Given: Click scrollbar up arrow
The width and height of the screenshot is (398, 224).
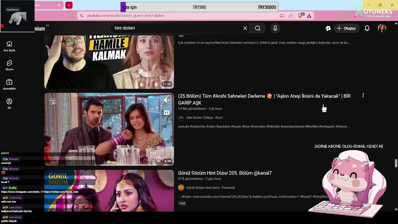Looking at the screenshot, I should tap(396, 23).
